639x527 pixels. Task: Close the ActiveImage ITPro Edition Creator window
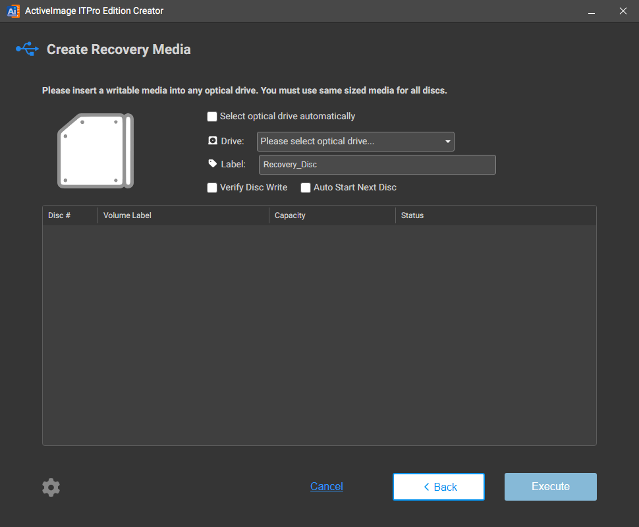tap(623, 11)
